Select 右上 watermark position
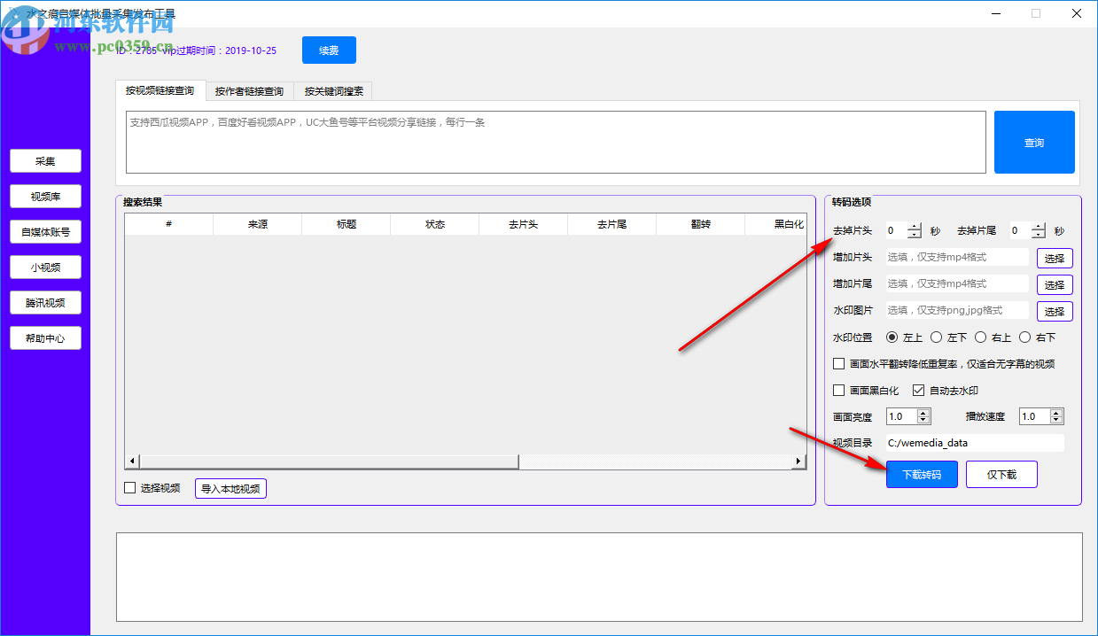1098x636 pixels. tap(981, 337)
